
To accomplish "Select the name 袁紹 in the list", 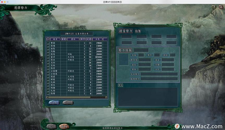I will 53,63.
